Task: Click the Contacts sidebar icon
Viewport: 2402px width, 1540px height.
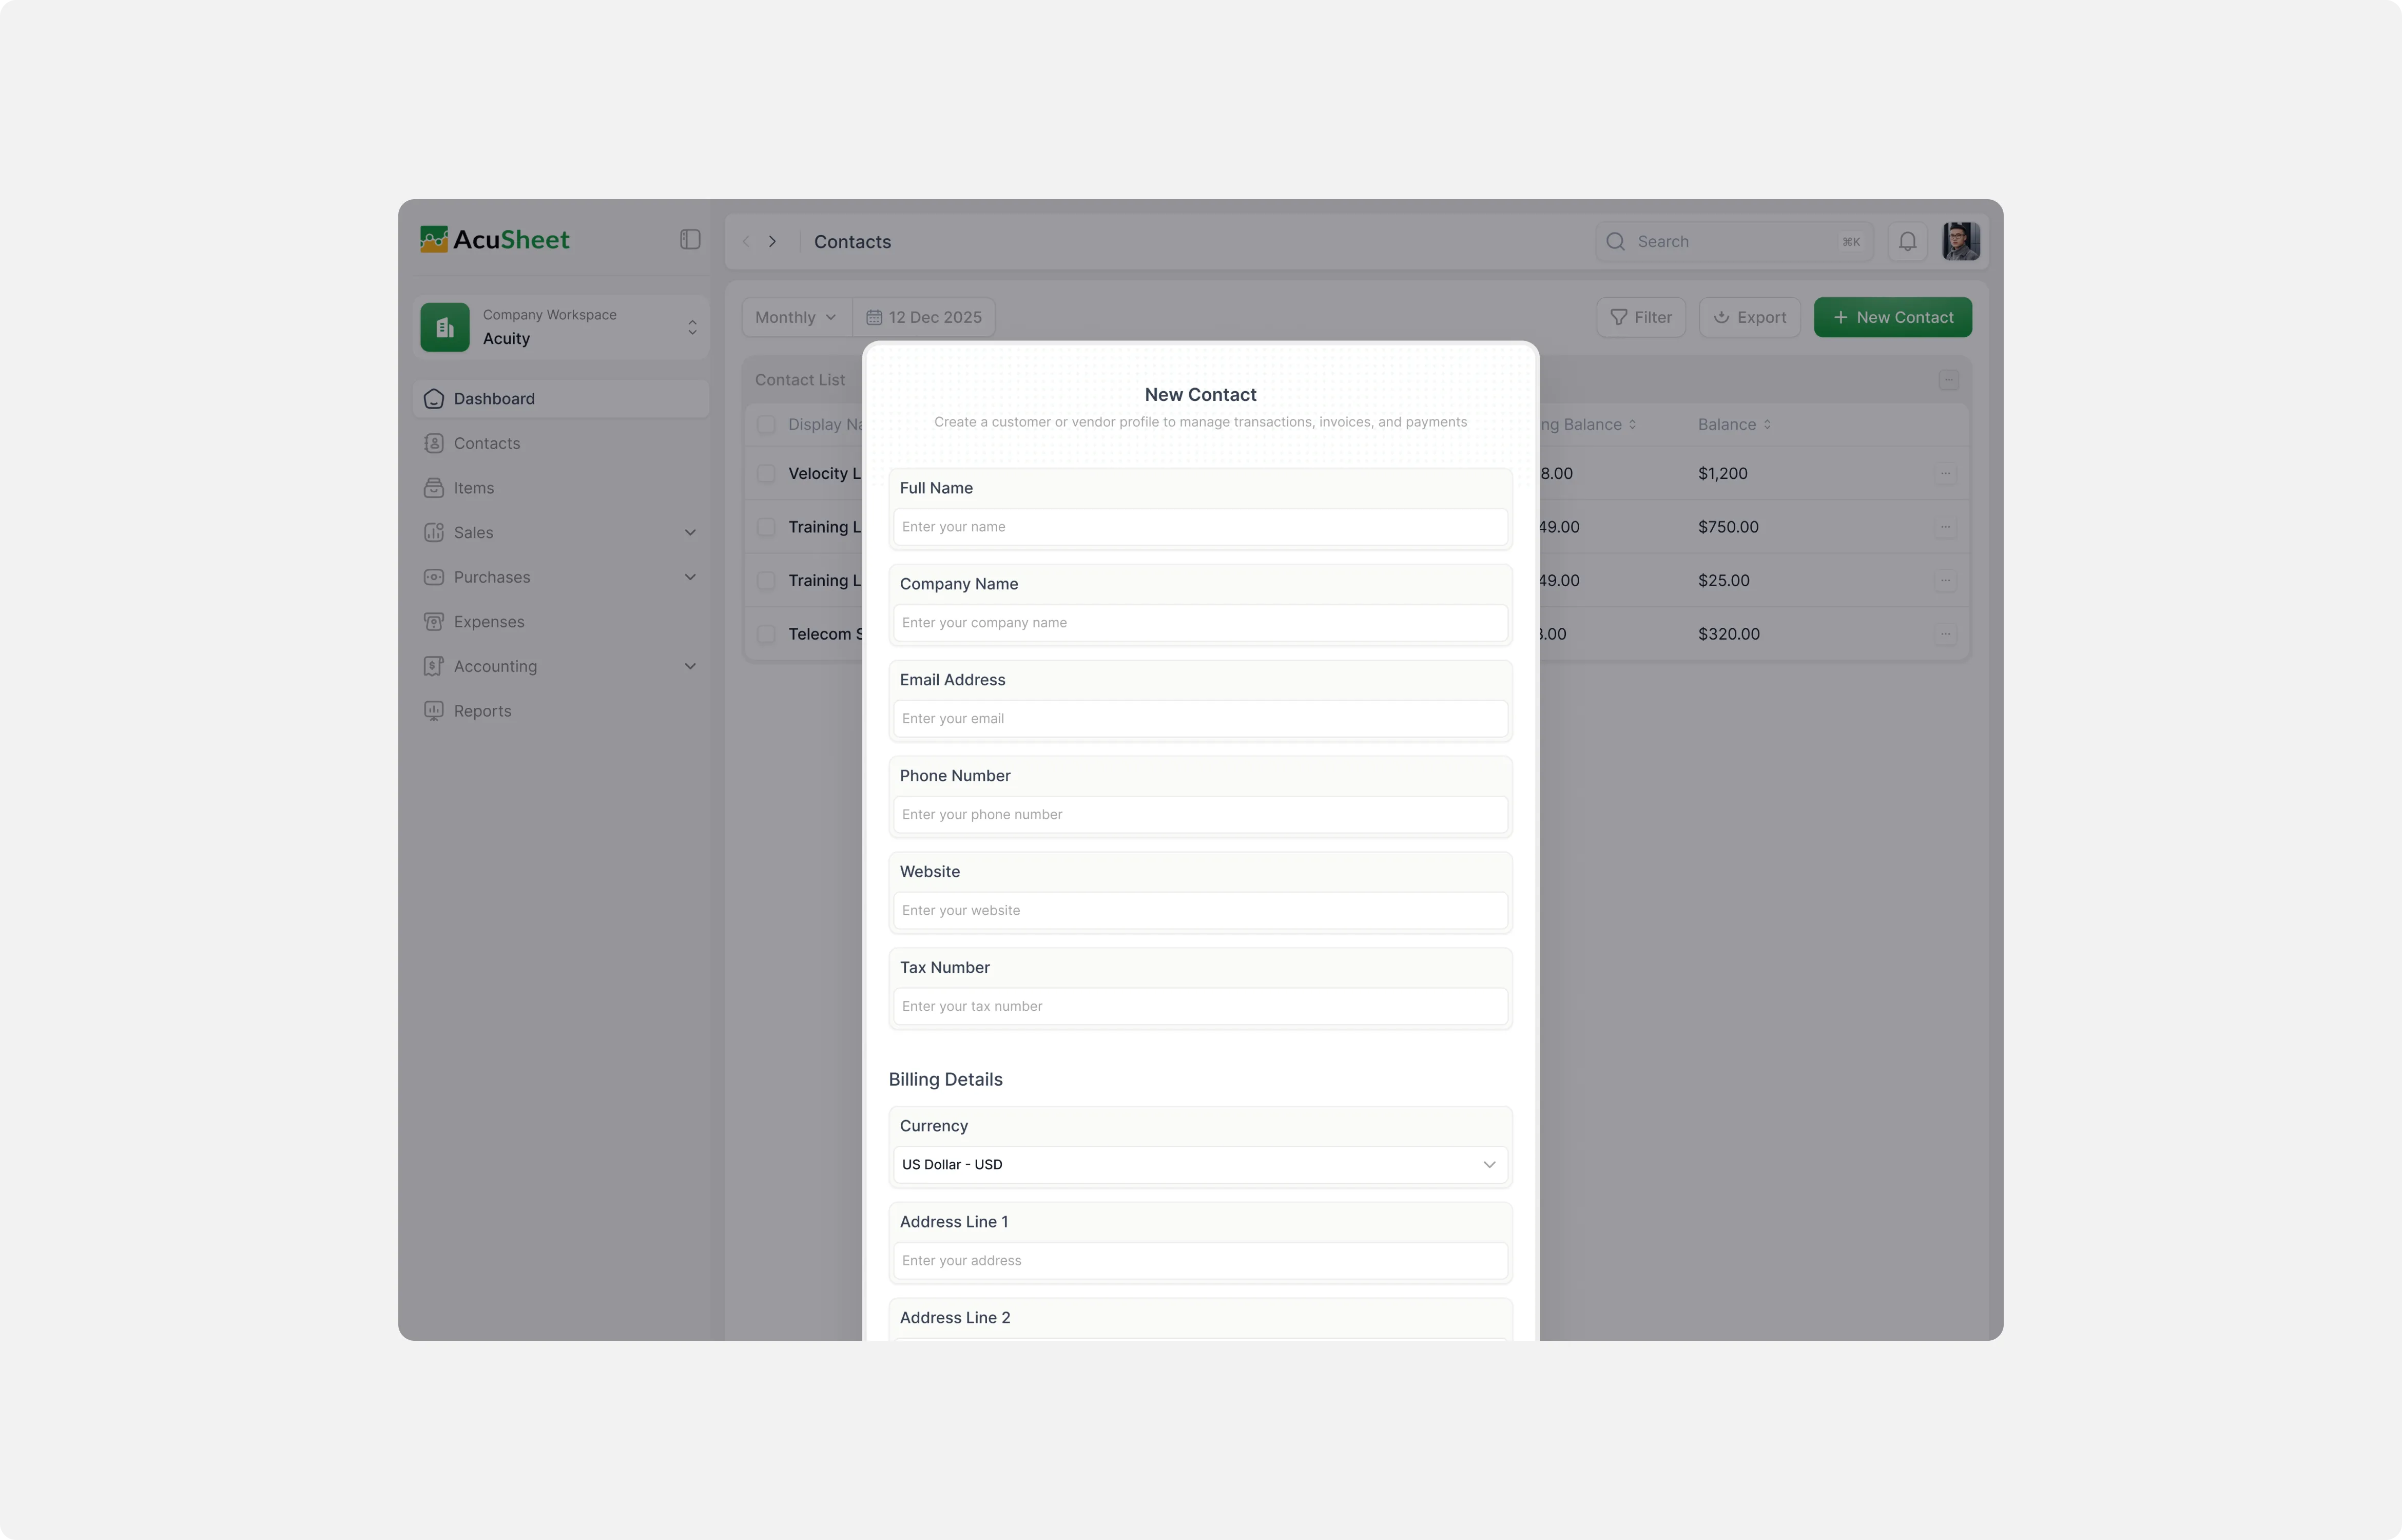Action: (x=434, y=443)
